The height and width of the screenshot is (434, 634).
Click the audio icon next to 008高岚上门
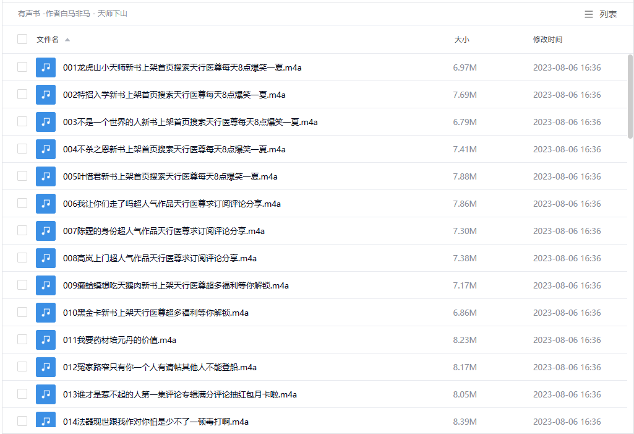pos(46,258)
